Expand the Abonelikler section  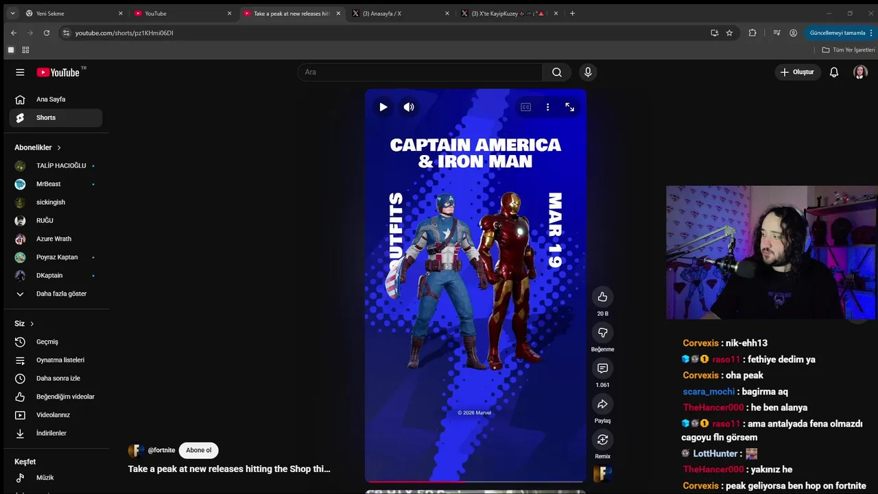(38, 148)
